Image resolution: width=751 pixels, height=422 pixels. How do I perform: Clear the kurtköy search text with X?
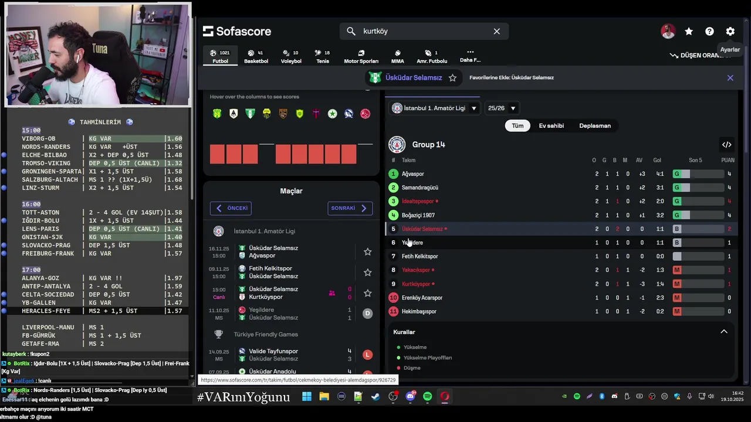(497, 31)
